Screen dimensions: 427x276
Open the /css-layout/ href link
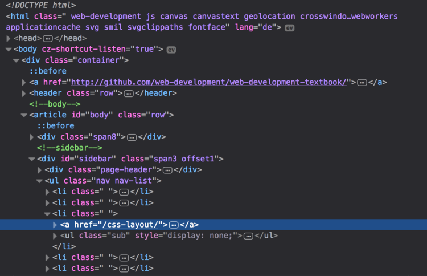[x=130, y=225]
